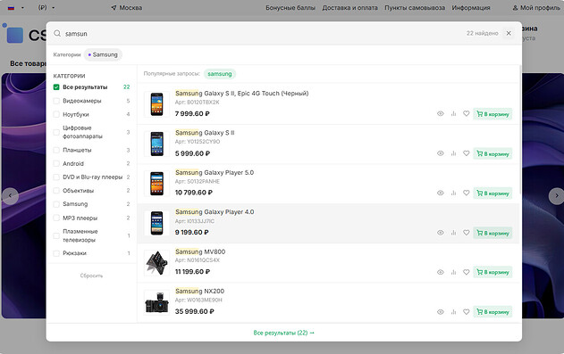Check the Samsung category filter in sidebar
The image size is (564, 354).
[56, 204]
